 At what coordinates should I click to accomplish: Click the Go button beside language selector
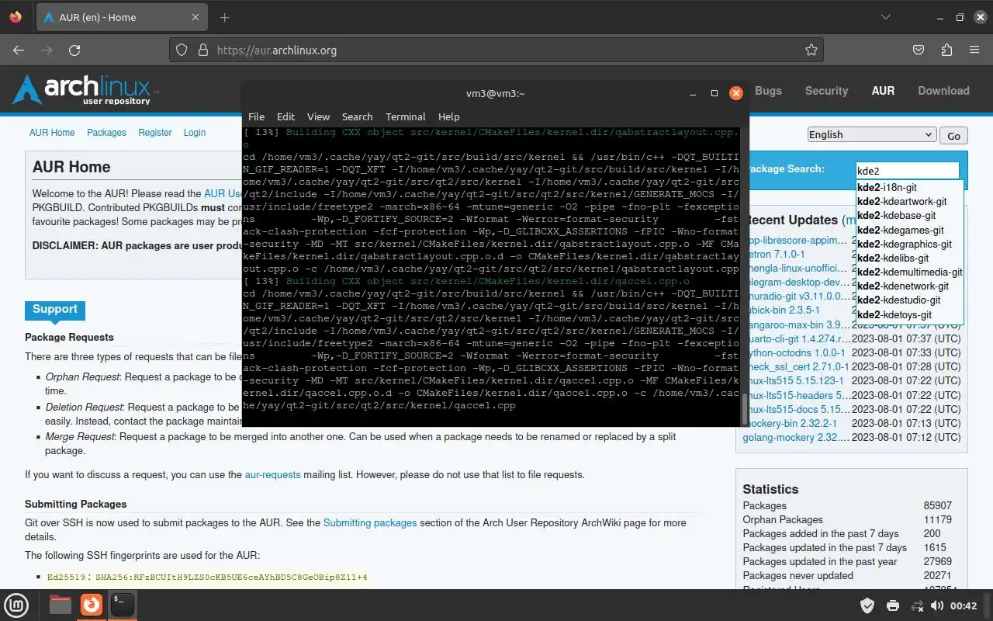953,136
